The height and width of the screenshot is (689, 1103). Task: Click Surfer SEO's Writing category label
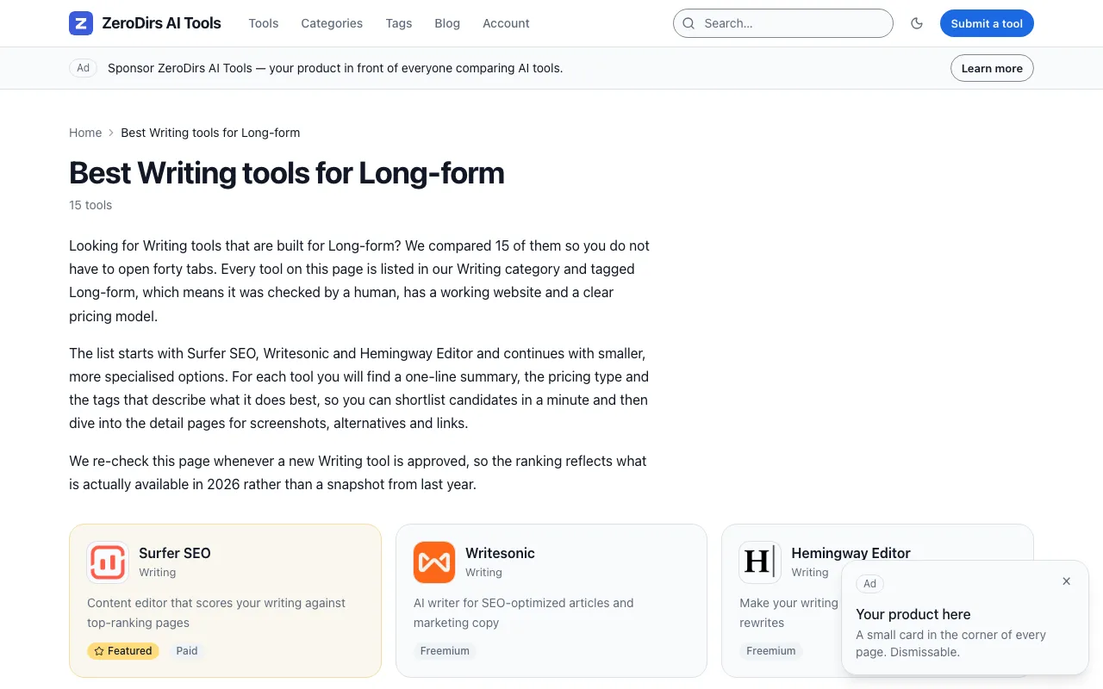point(157,573)
